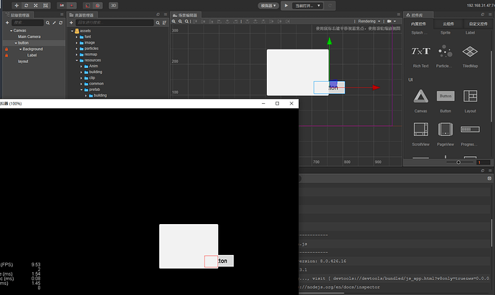
Task: Select the Canvas control icon
Action: tap(421, 96)
